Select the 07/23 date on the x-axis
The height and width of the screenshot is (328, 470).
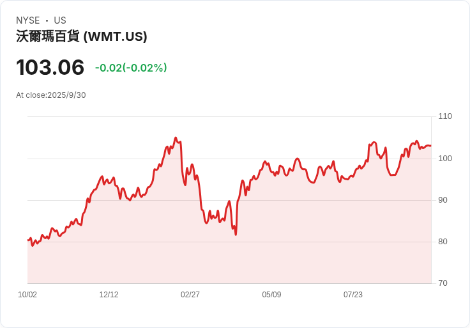pyautogui.click(x=353, y=295)
